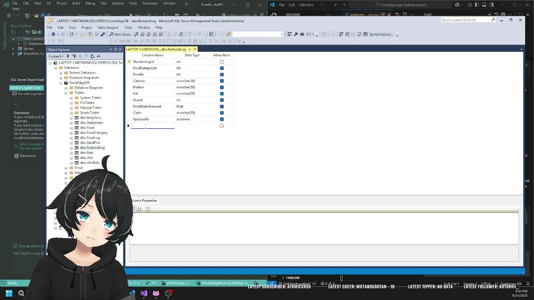Screen dimensions: 534x300
Task: Expand the System Databases node
Action: tap(60, 73)
